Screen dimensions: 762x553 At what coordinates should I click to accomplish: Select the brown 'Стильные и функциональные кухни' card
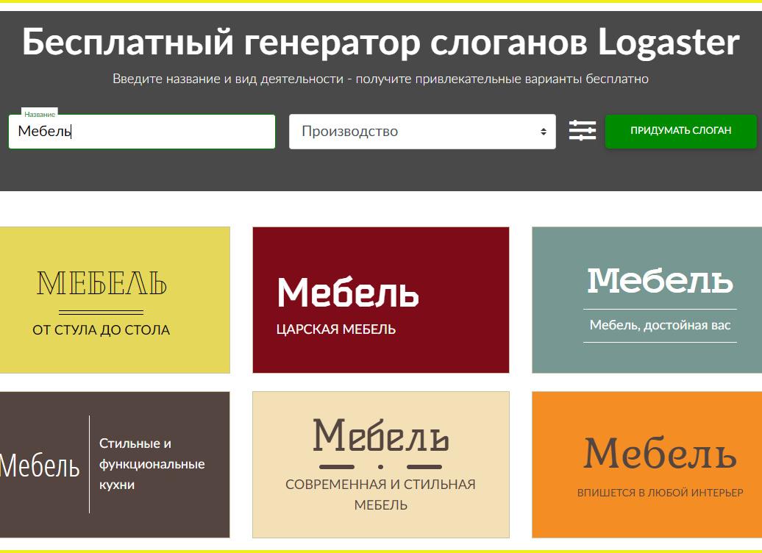tap(115, 465)
